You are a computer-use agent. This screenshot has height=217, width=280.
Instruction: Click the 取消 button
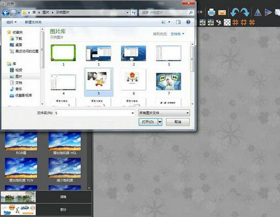point(178,122)
